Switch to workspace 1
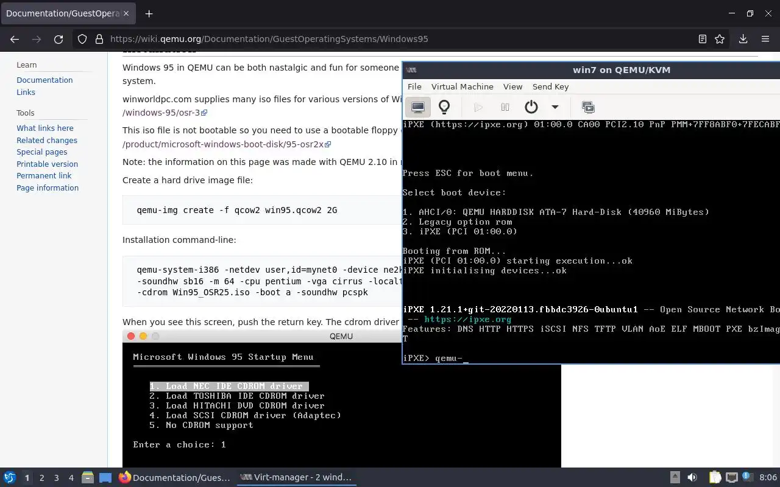This screenshot has height=487, width=780. pyautogui.click(x=27, y=478)
